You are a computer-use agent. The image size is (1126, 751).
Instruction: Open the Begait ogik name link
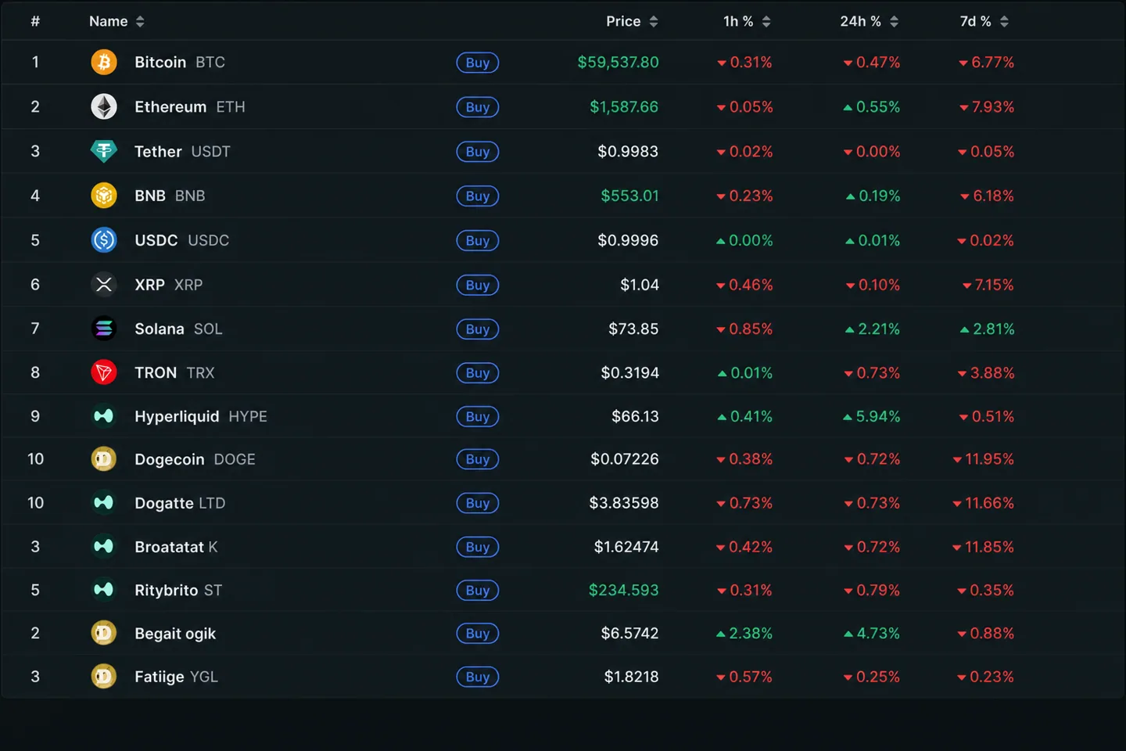(x=175, y=634)
